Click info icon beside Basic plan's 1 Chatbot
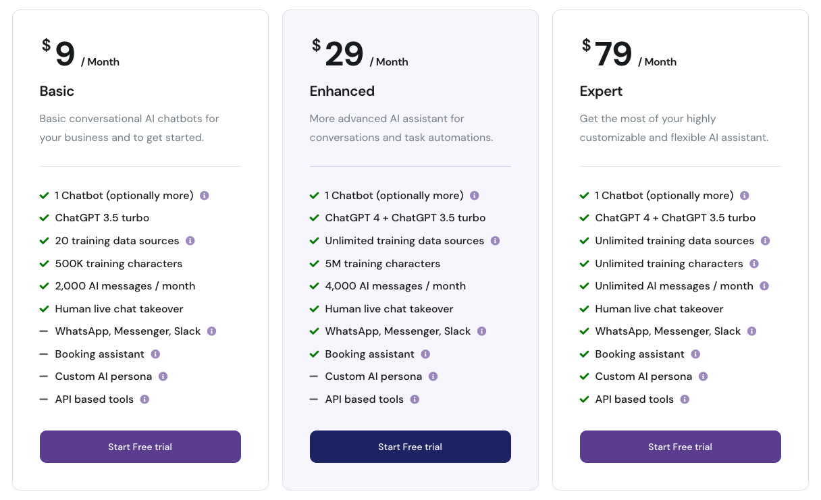Viewport: 821px width, 500px height. point(205,196)
